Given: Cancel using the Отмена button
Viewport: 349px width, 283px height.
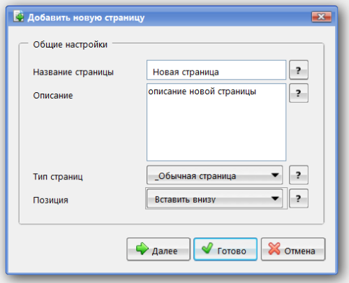Looking at the screenshot, I should pyautogui.click(x=293, y=249).
